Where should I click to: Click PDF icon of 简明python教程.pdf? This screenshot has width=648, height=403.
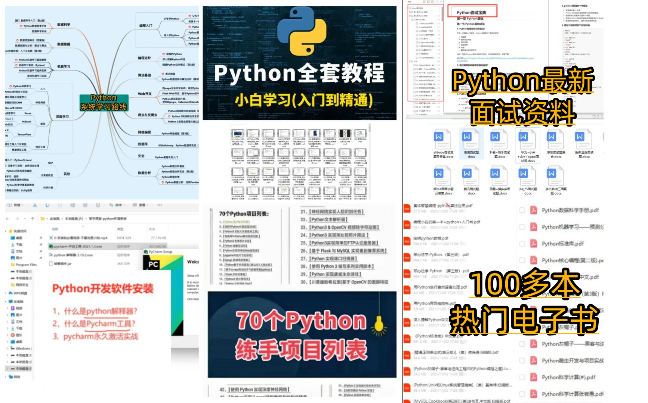pos(407,241)
